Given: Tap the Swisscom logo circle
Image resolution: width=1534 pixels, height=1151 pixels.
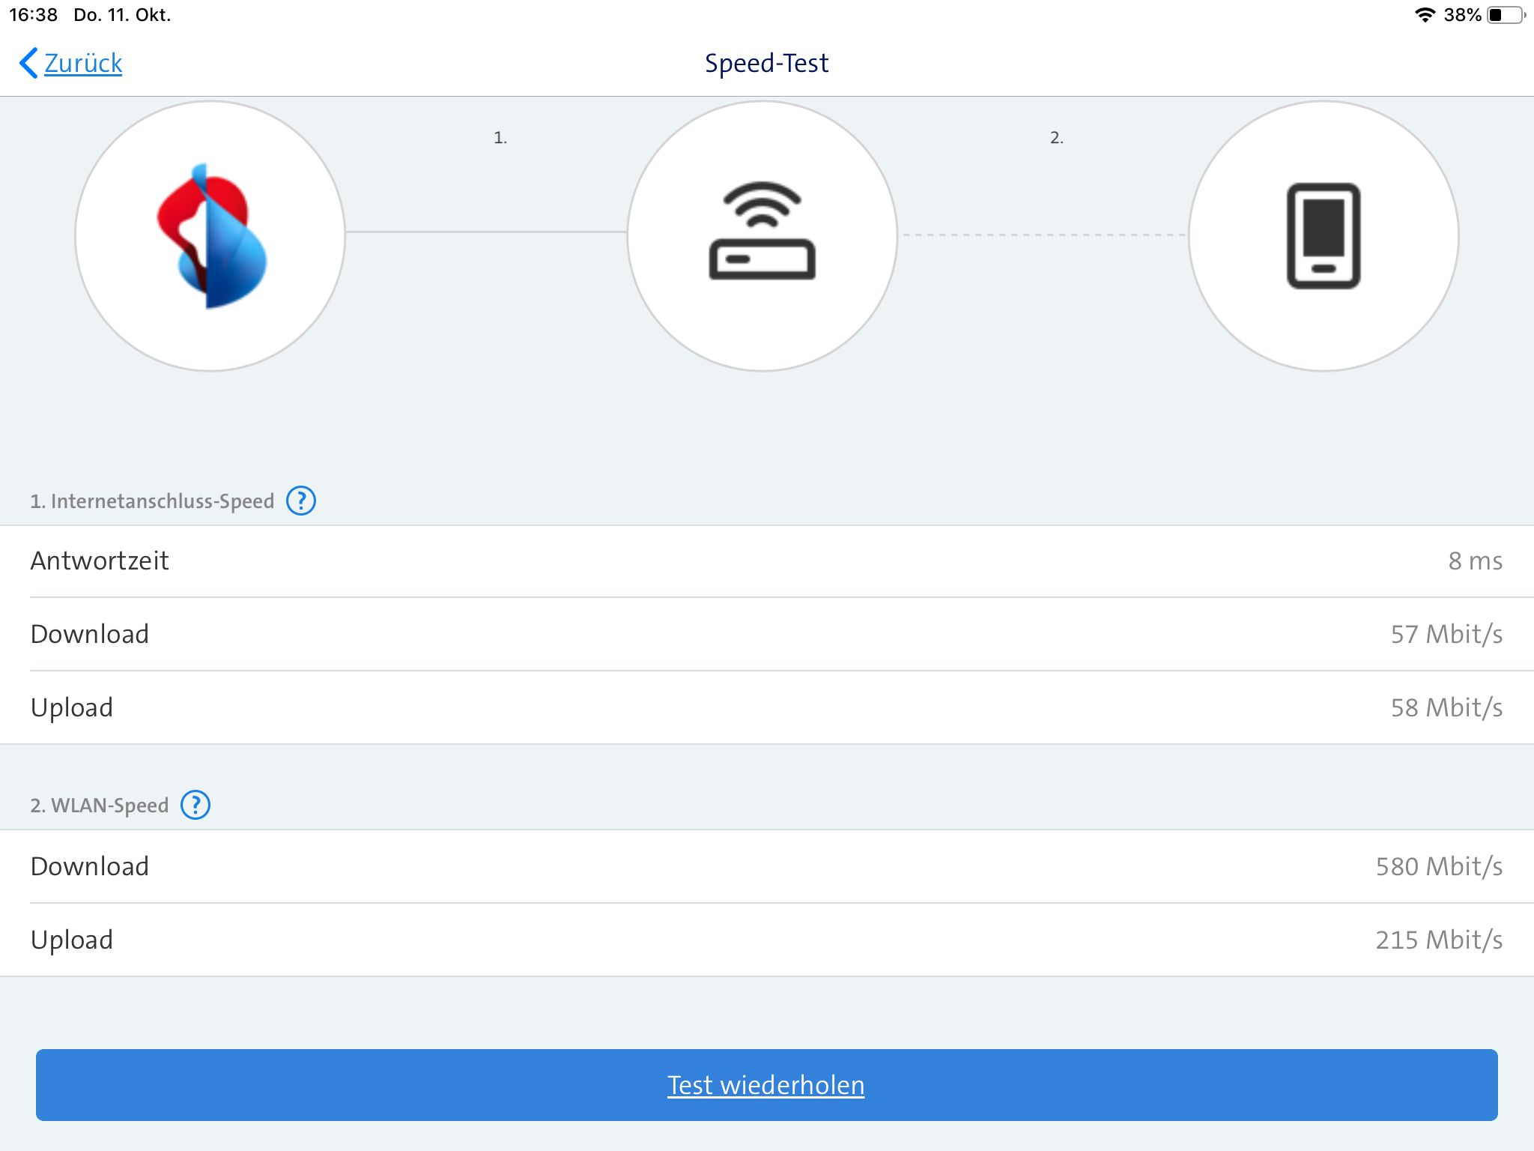Looking at the screenshot, I should (x=210, y=236).
